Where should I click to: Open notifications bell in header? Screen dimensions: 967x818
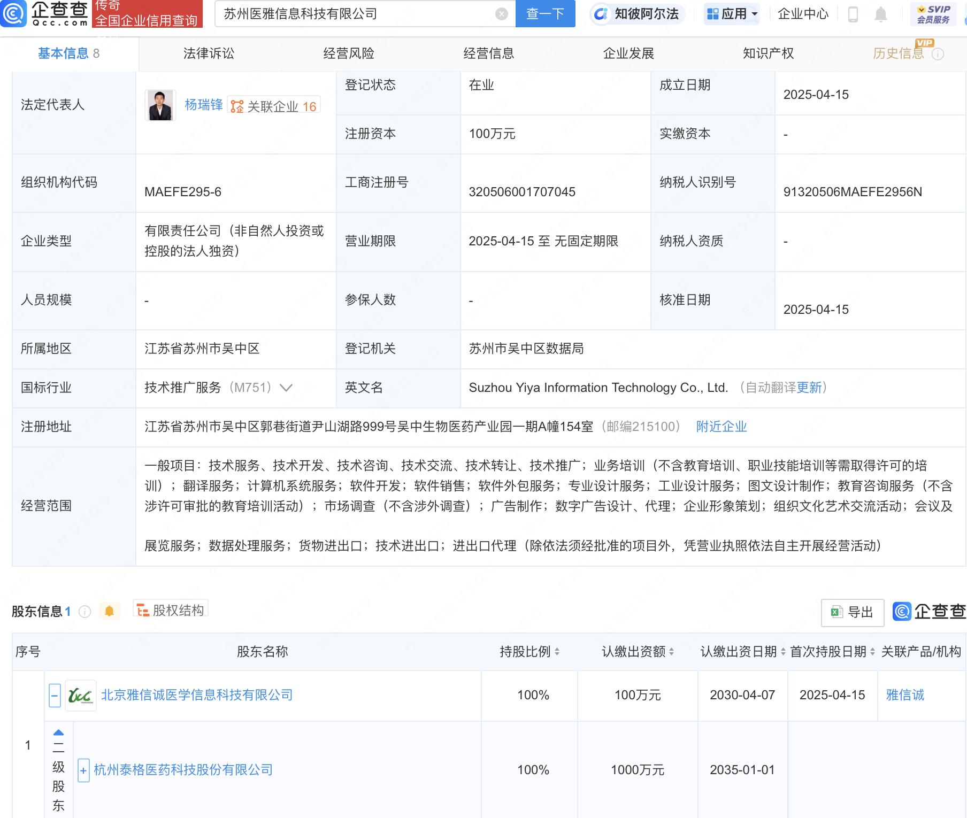coord(880,14)
